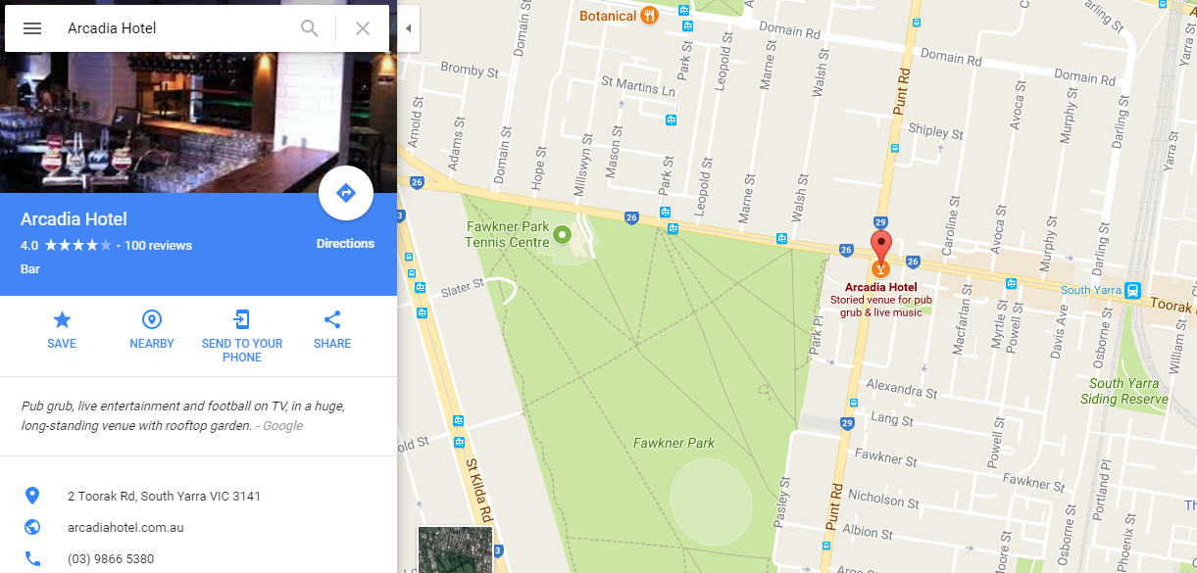Open the hamburger main menu

(x=32, y=28)
